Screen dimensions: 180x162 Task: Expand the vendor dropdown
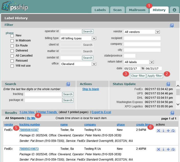point(142,32)
